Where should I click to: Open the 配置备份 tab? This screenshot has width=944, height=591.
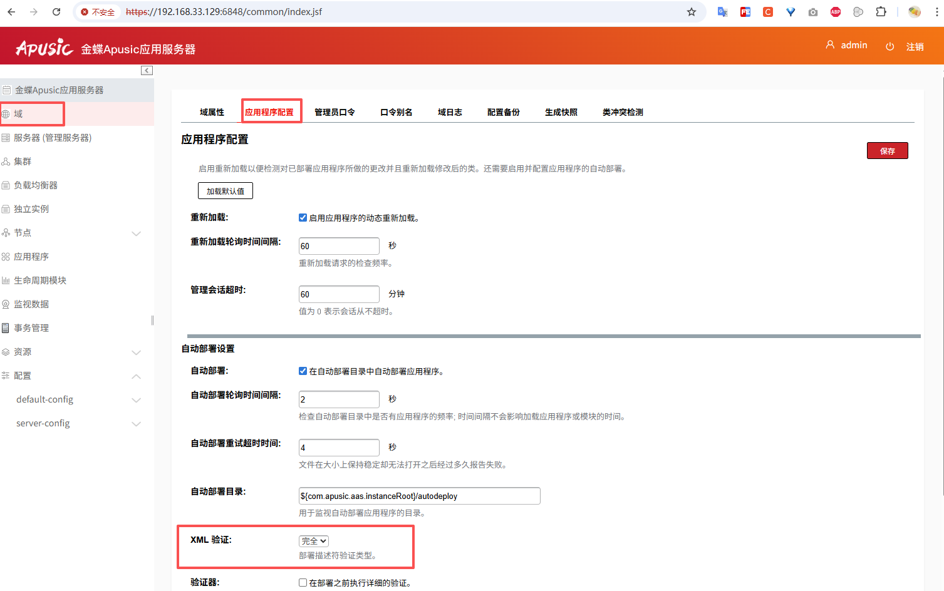[504, 112]
